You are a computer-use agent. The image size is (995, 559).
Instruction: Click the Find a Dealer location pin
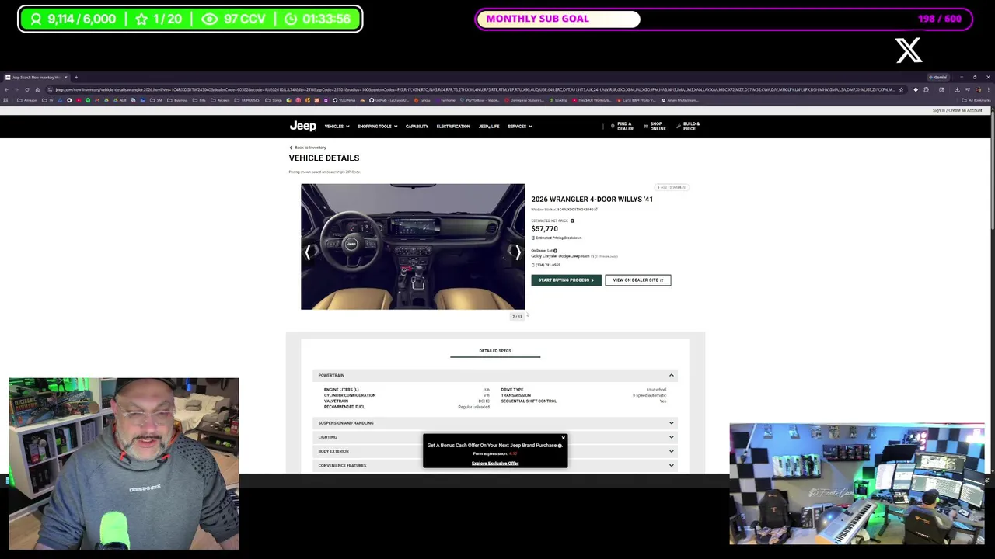pyautogui.click(x=613, y=126)
